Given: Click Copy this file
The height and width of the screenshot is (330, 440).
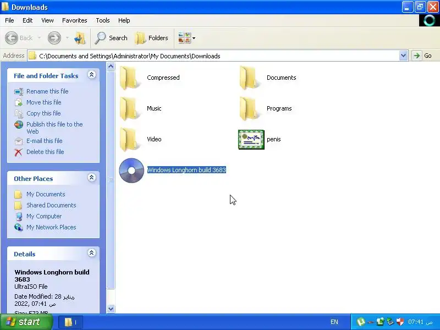Looking at the screenshot, I should coord(43,113).
